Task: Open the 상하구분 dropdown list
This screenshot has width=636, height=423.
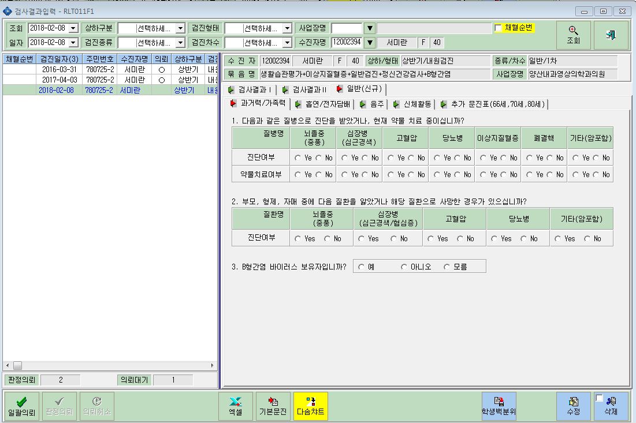Action: click(x=181, y=28)
